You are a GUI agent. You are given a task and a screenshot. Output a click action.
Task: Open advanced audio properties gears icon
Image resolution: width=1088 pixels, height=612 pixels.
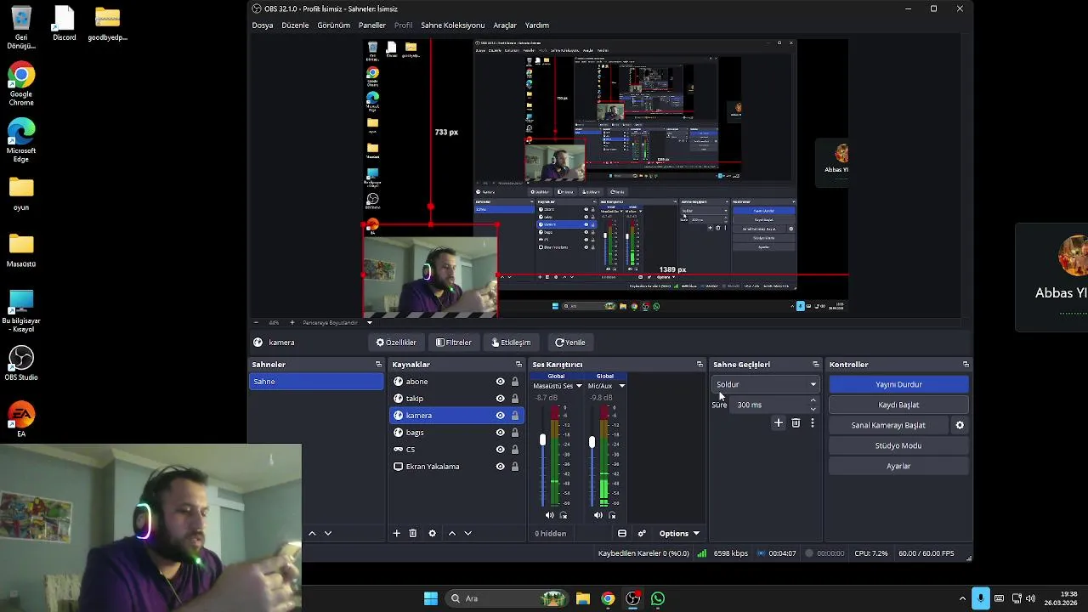pyautogui.click(x=642, y=533)
